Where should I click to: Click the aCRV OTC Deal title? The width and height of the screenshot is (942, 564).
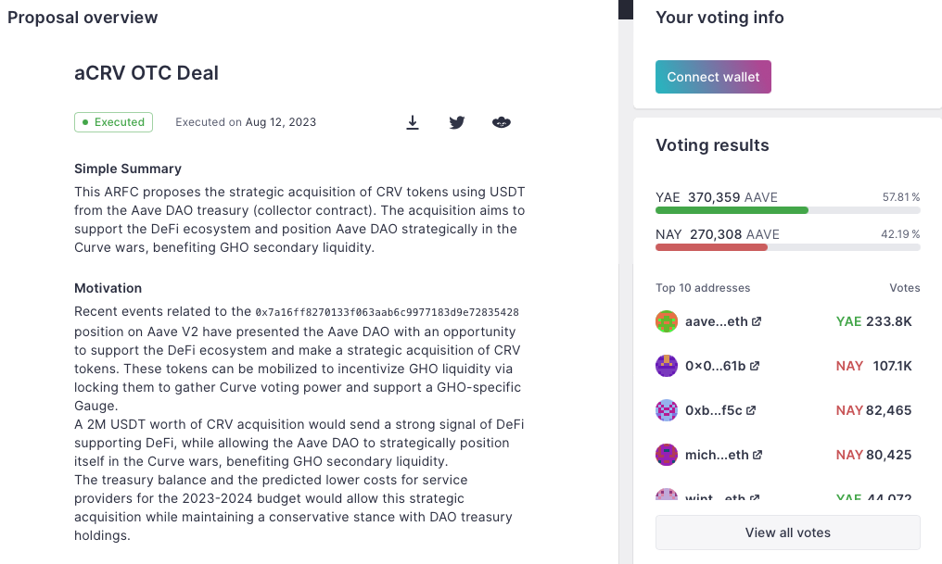(x=146, y=73)
